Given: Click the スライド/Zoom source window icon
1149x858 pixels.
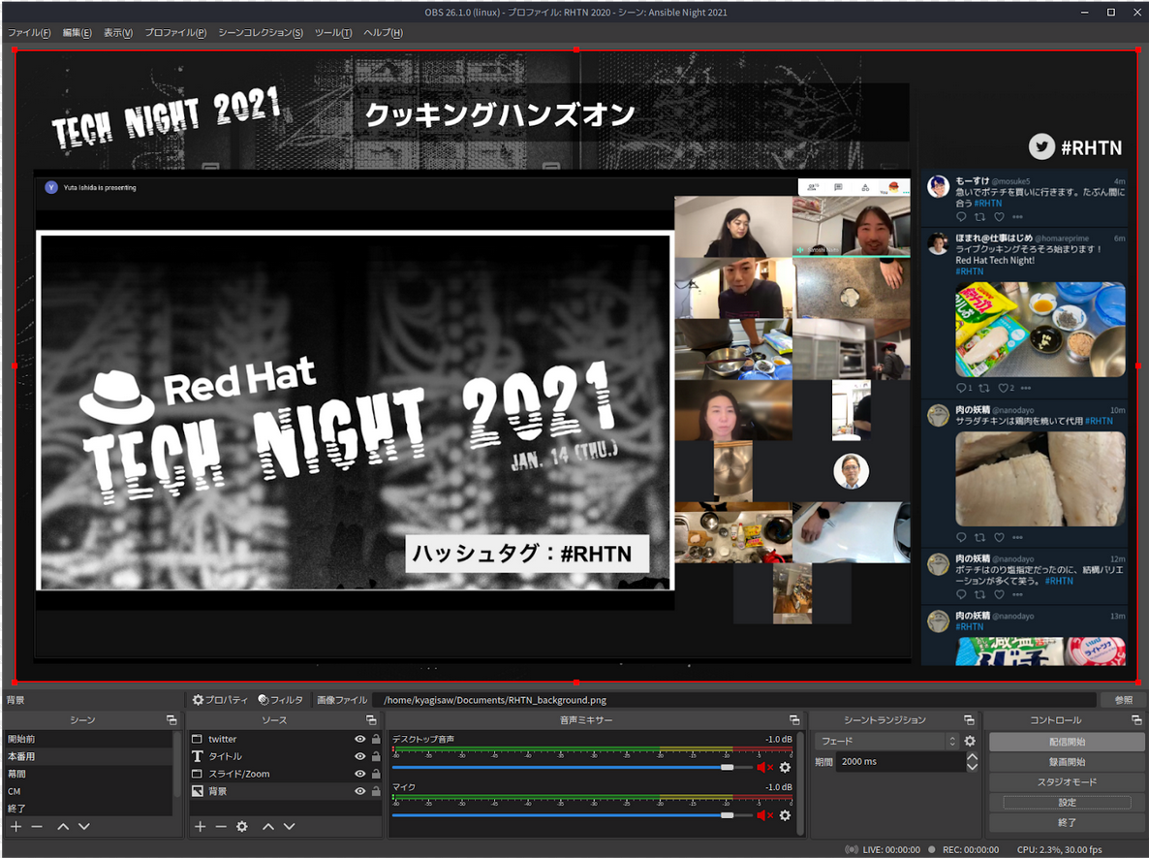Looking at the screenshot, I should coord(197,774).
